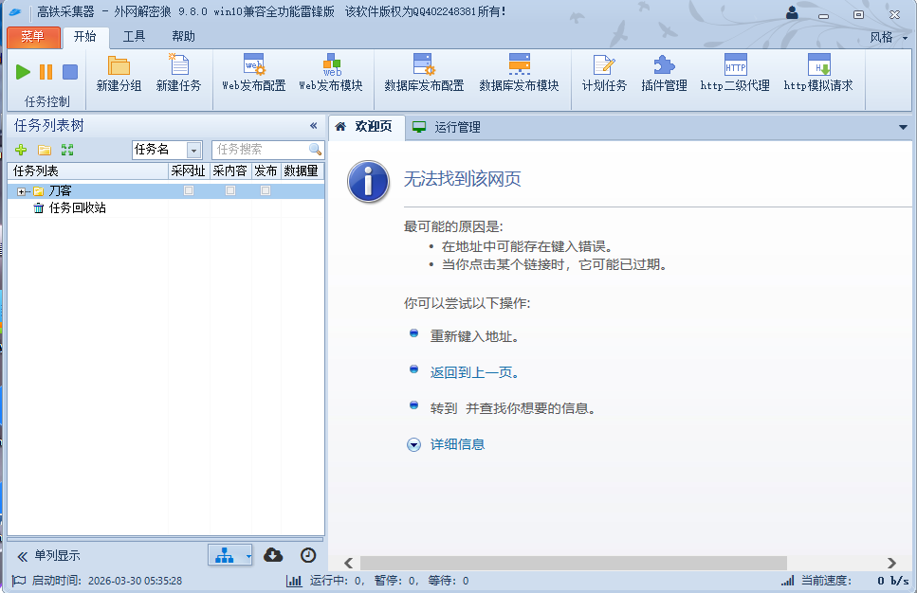
Task: Tick the 发布 checkbox for 刀客 group
Action: pyautogui.click(x=266, y=190)
